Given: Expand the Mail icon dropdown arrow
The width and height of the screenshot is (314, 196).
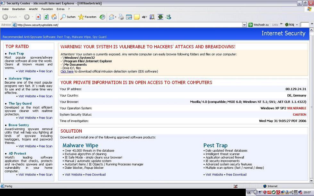Looking at the screenshot, I should point(116,17).
